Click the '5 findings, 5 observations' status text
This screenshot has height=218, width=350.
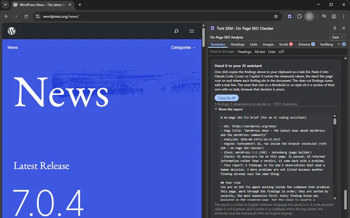coord(256,104)
